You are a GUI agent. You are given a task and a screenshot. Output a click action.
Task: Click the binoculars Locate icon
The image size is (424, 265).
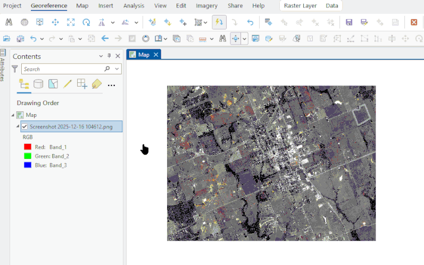point(9,22)
